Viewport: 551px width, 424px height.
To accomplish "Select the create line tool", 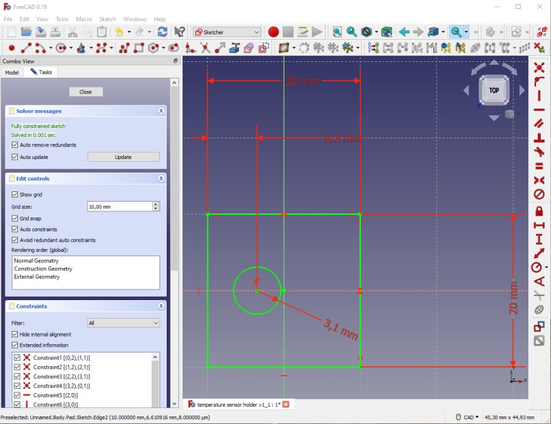I will (26, 47).
